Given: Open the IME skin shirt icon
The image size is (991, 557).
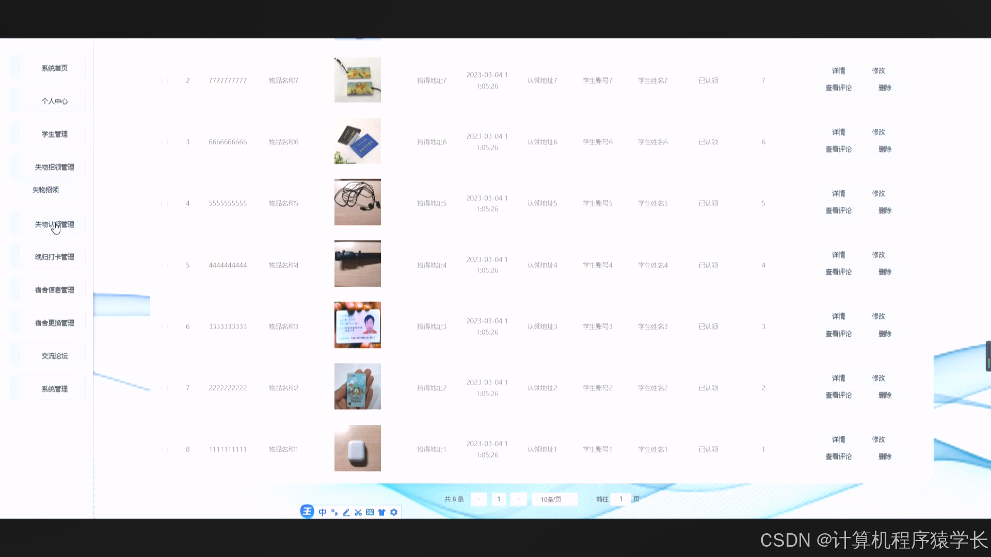Looking at the screenshot, I should click(382, 512).
